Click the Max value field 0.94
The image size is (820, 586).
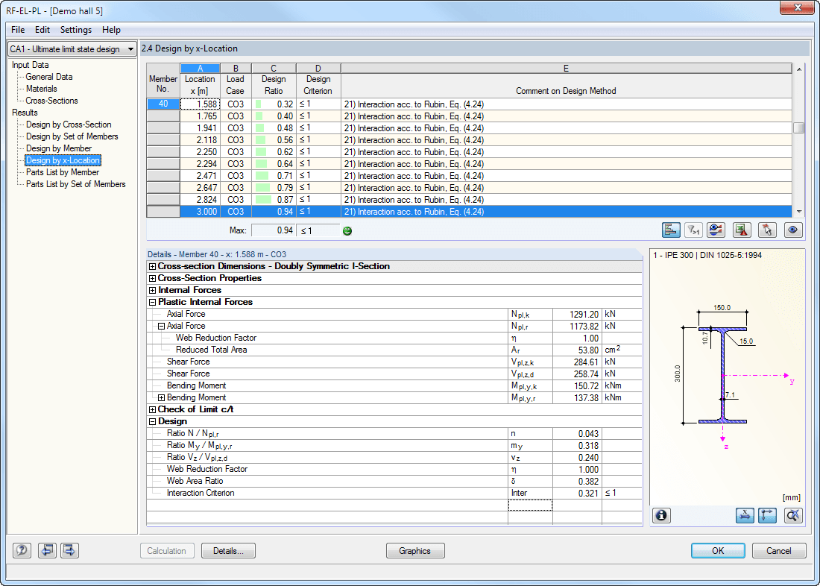pos(274,230)
